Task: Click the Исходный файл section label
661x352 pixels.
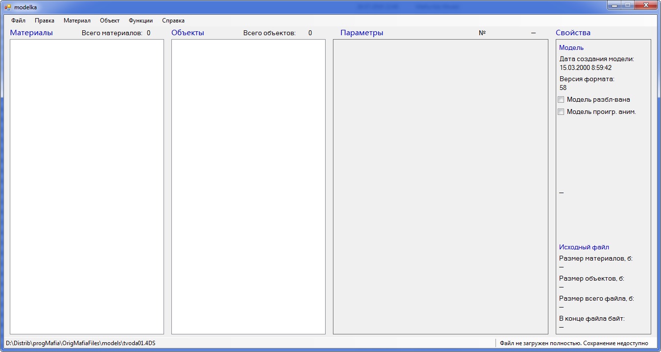Action: (x=584, y=247)
